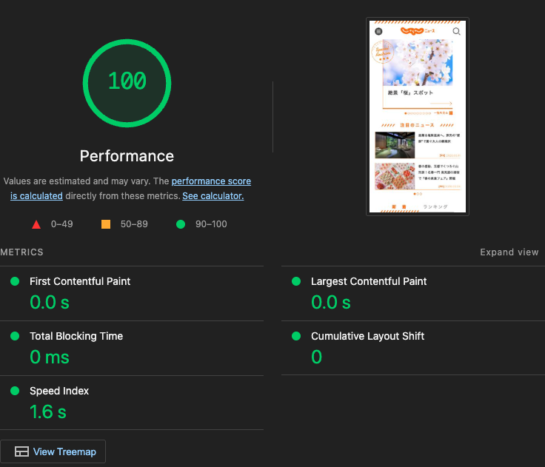Screen dimensions: 545x467
Task: Click the hamburger menu icon in the page preview
Action: 379,31
